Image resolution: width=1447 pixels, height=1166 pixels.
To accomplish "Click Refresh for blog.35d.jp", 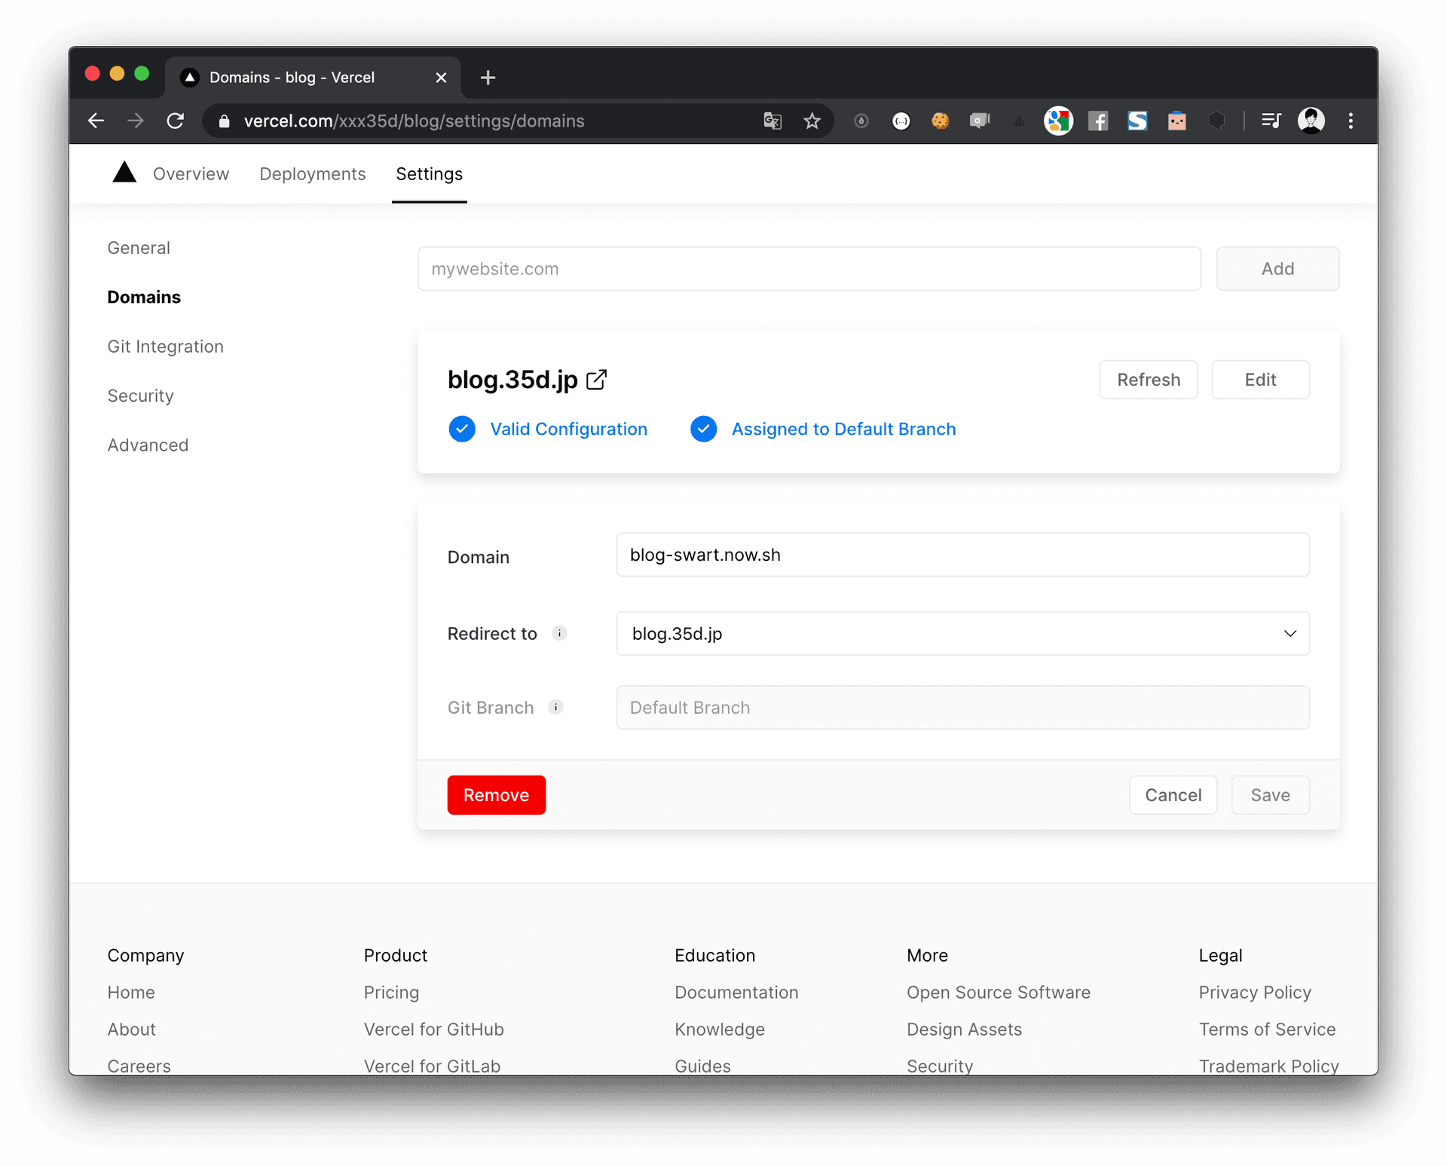I will [x=1149, y=380].
